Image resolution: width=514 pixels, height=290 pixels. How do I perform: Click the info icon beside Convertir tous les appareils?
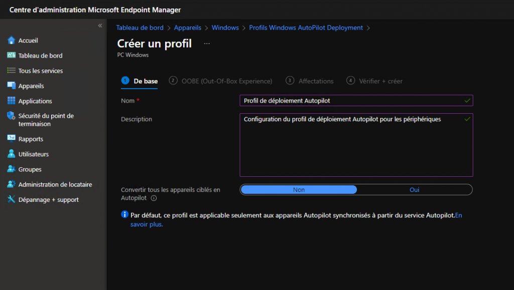tap(154, 198)
